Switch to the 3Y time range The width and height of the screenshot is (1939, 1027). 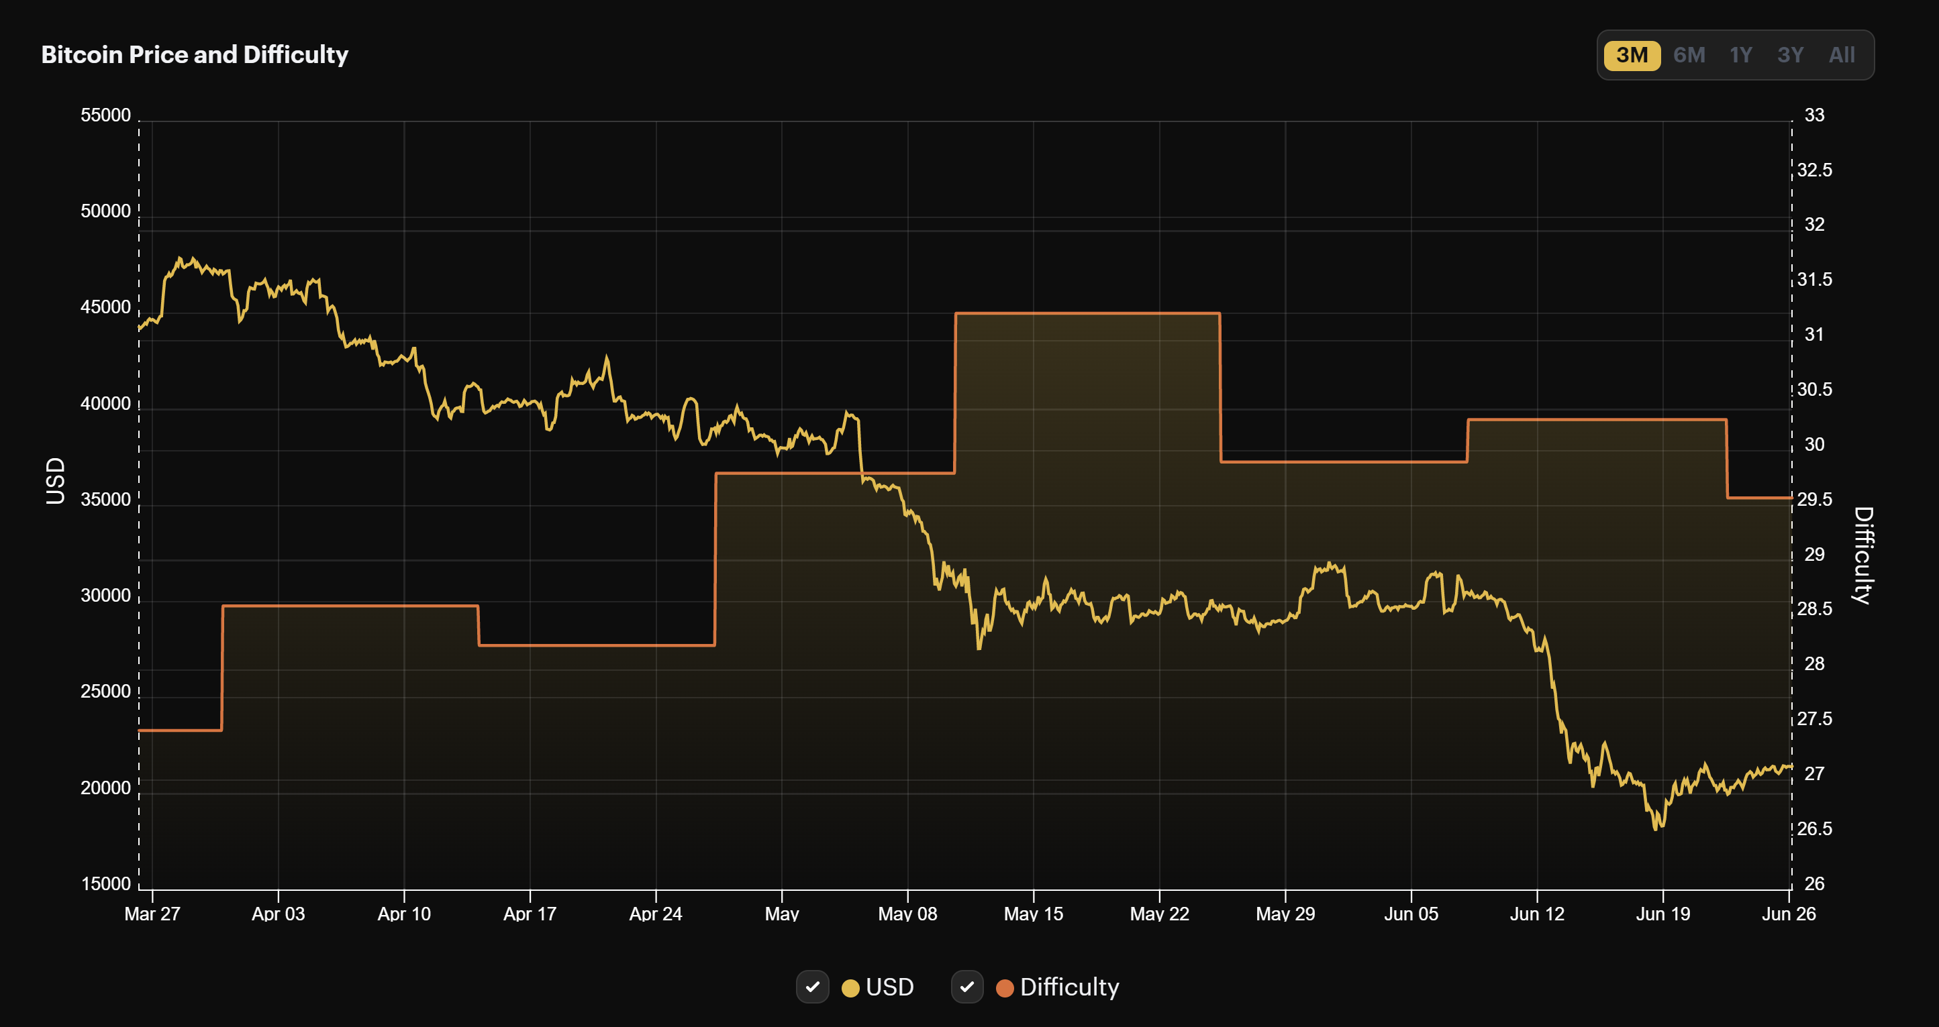(x=1790, y=55)
